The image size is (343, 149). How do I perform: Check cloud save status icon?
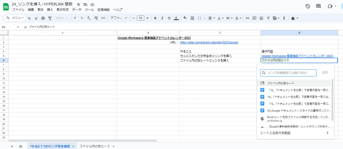click(x=92, y=5)
